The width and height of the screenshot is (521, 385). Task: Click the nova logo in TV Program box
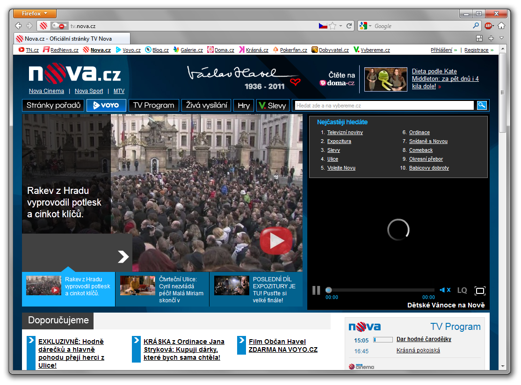(x=365, y=327)
